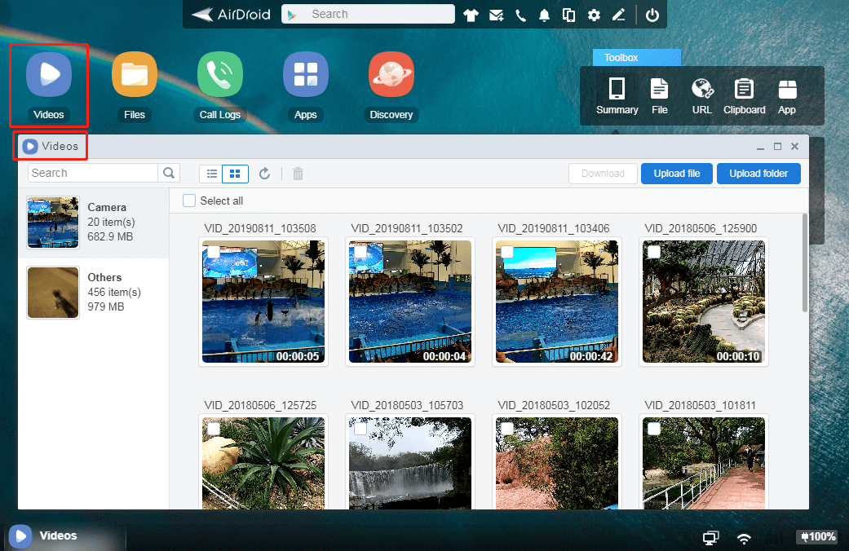Tick checkbox on VID_20180503_101811

tap(654, 429)
